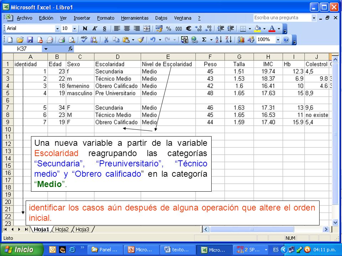Increase decimal places
This screenshot has height=256, width=342.
click(198, 28)
